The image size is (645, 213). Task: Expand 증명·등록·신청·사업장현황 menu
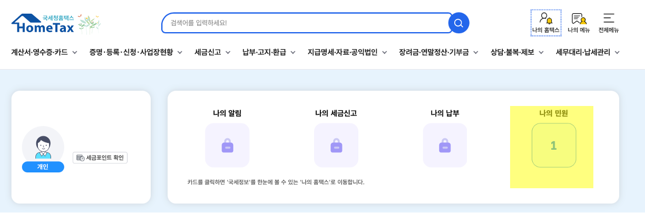[x=136, y=52]
